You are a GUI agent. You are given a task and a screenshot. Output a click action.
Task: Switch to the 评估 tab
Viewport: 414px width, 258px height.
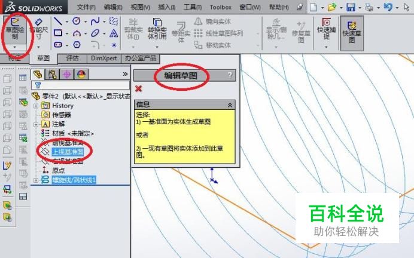pyautogui.click(x=72, y=59)
